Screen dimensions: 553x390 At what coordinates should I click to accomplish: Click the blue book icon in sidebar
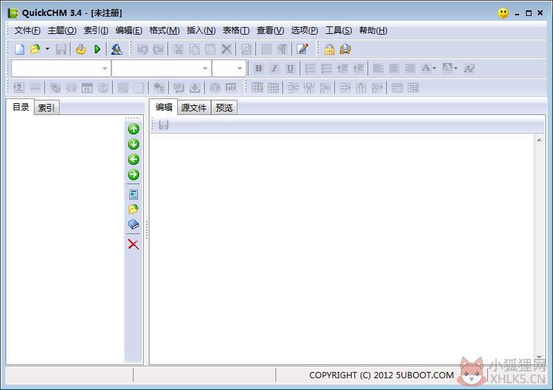(134, 224)
